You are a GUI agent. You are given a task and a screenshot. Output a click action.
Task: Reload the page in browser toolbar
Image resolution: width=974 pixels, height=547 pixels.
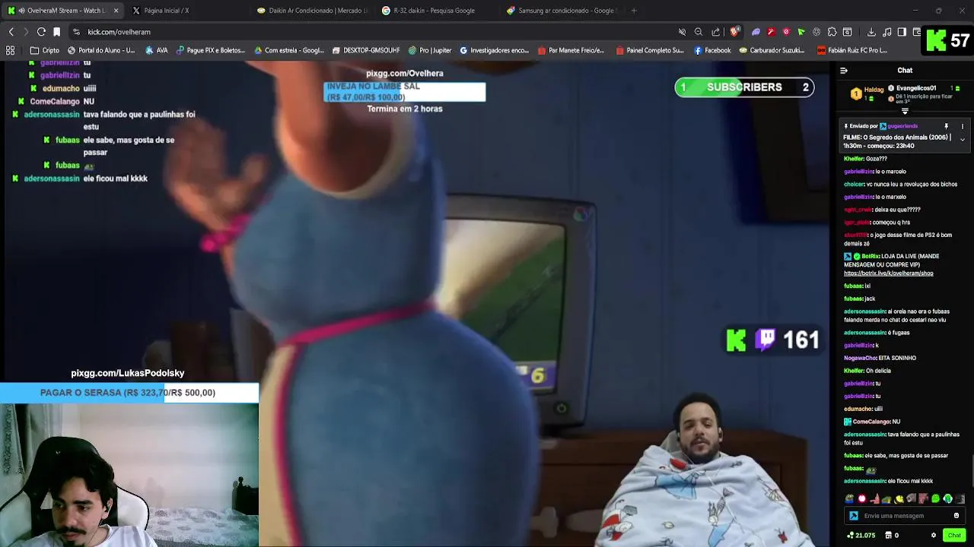(x=41, y=32)
